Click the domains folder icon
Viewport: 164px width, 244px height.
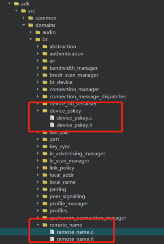(31, 25)
